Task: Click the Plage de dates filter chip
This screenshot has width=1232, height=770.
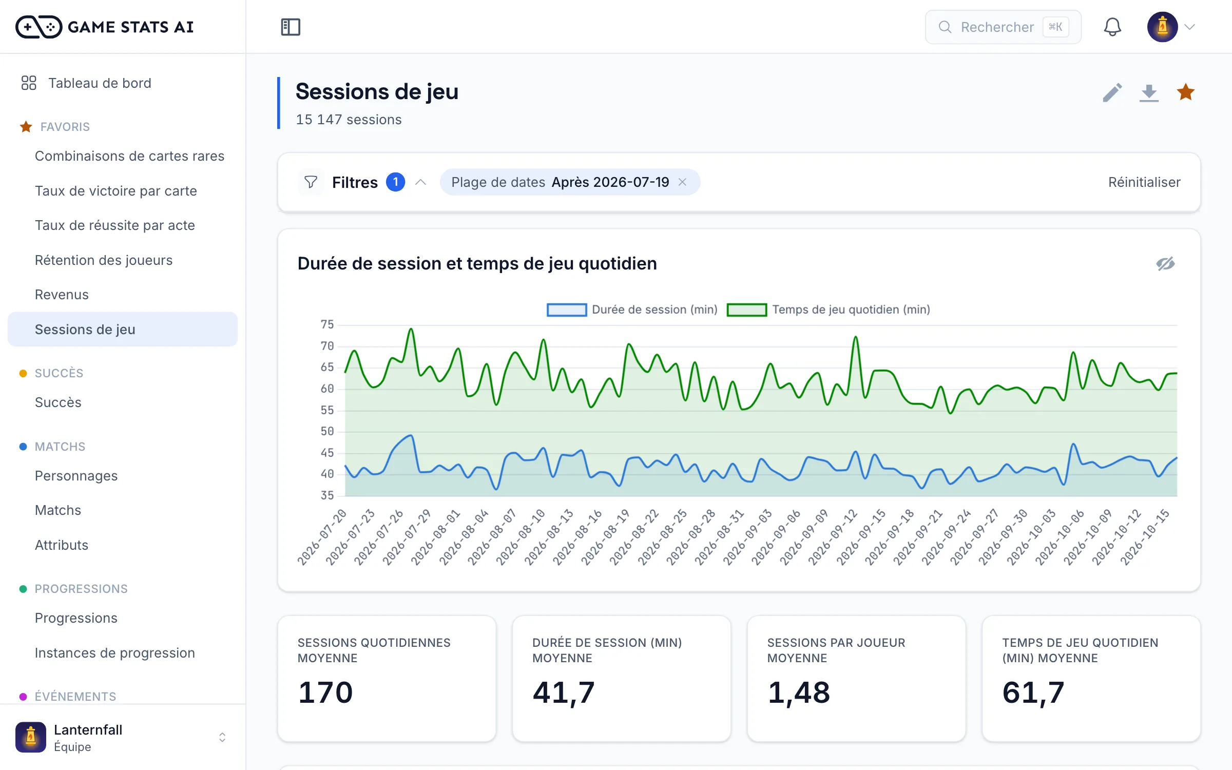Action: click(x=570, y=182)
